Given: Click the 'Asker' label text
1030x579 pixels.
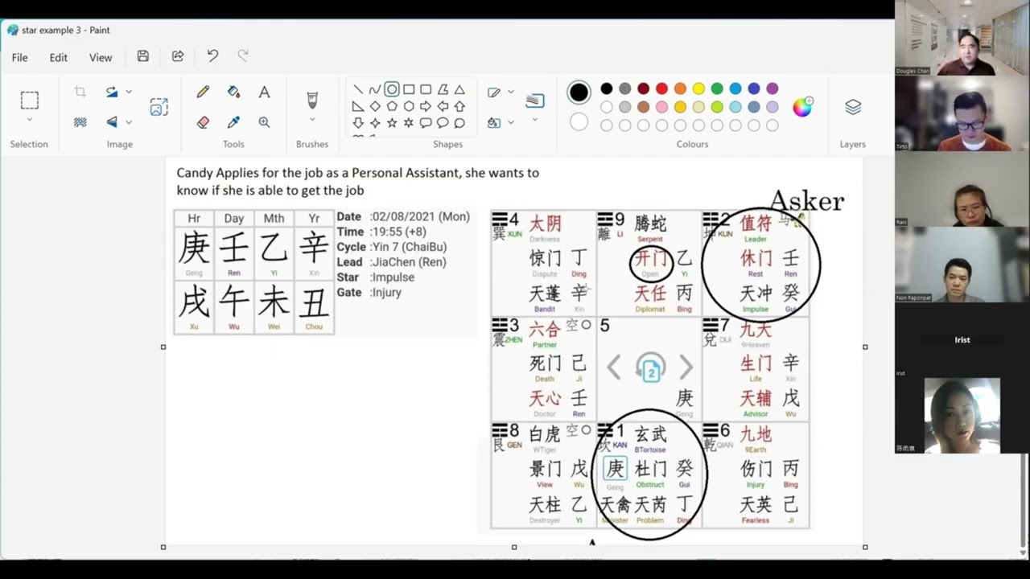Looking at the screenshot, I should [806, 200].
